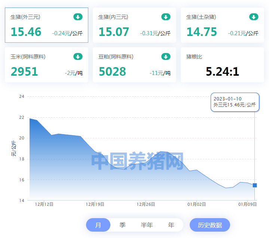Viewport: 269px width, 238px height.
Task: Switch chart to 半年 range
Action: (147, 225)
